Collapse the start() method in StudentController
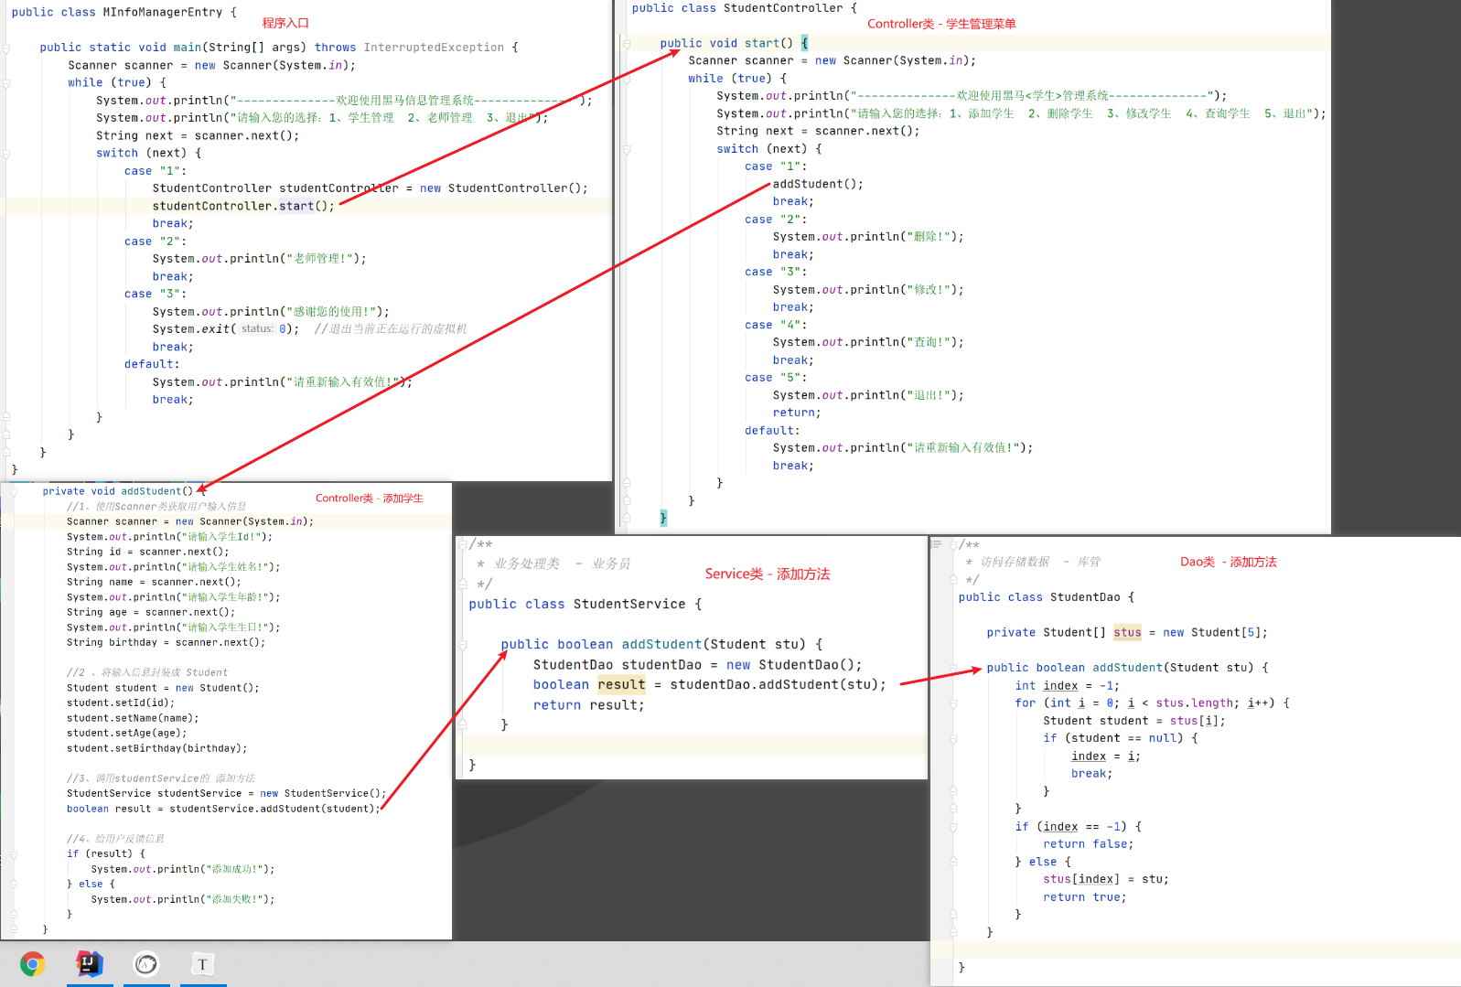1461x987 pixels. coord(627,43)
